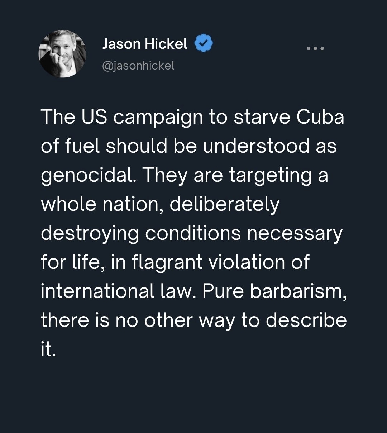The height and width of the screenshot is (433, 387).
Task: Click the blue verified badge
Action: point(204,44)
